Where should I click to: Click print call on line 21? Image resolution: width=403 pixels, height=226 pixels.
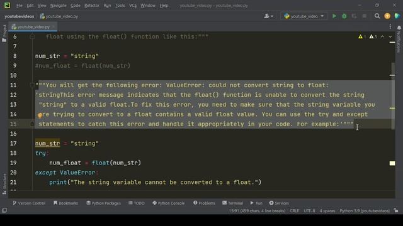(58, 182)
